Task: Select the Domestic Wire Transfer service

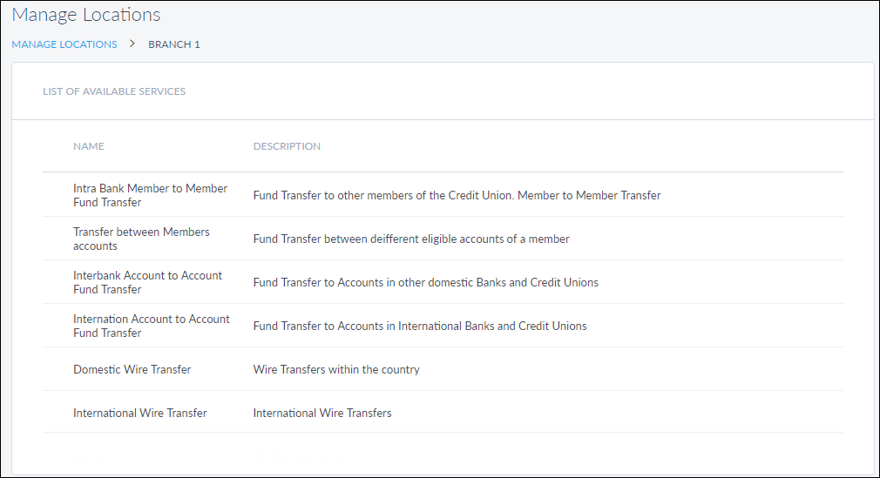Action: pos(132,369)
